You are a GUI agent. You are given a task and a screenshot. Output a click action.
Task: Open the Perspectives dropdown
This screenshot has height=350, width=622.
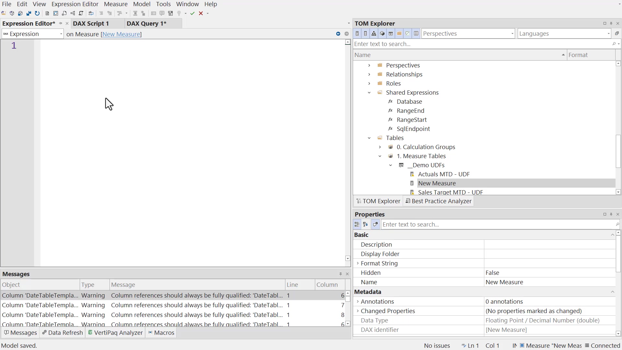pyautogui.click(x=468, y=33)
